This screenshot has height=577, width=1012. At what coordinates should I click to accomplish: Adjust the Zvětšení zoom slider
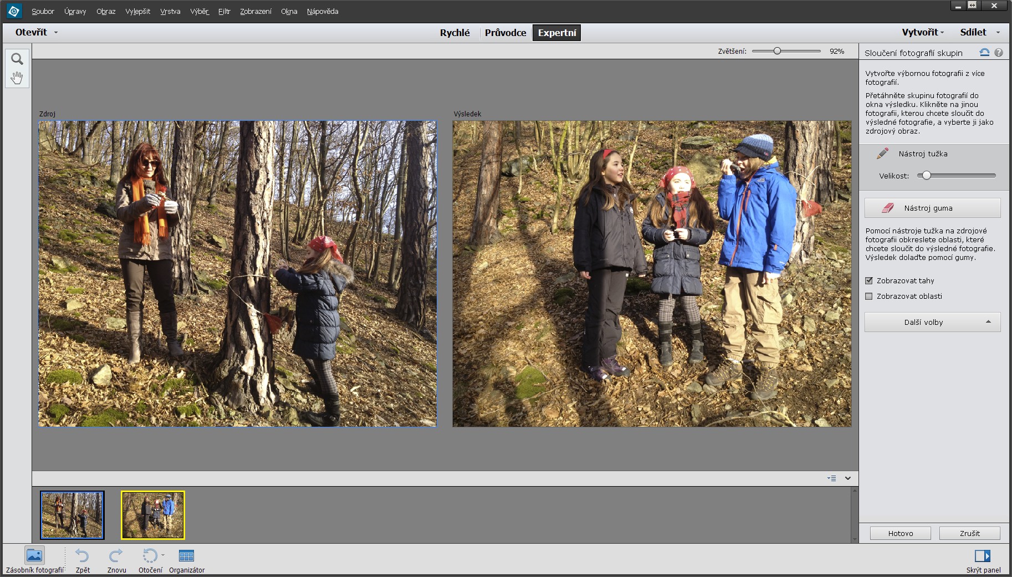click(x=777, y=51)
